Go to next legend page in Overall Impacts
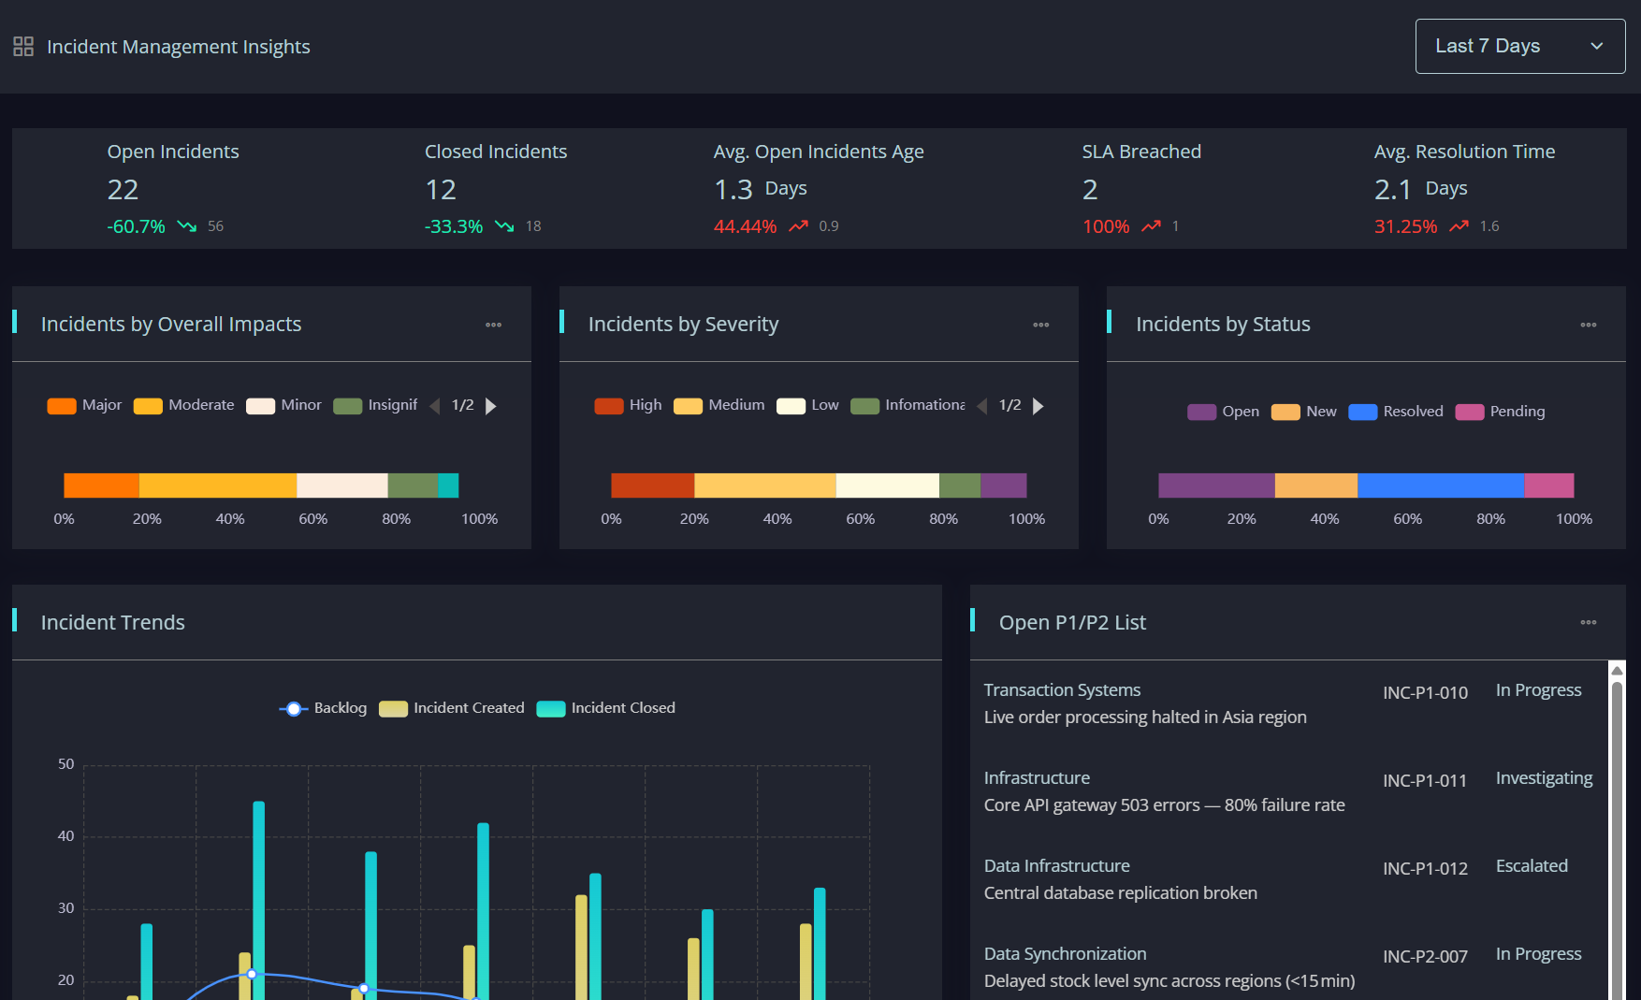The height and width of the screenshot is (1000, 1641). 490,406
